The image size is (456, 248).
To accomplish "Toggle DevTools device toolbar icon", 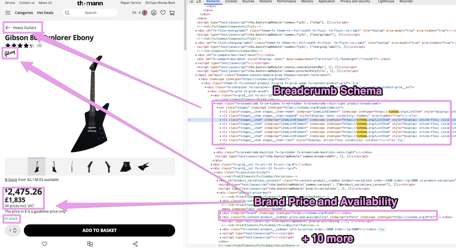I will 199,1.
